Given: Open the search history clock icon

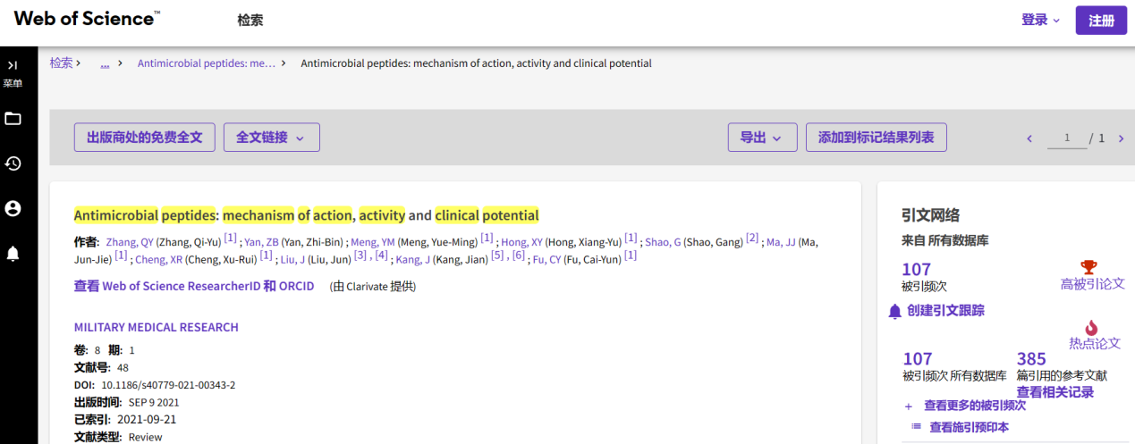Looking at the screenshot, I should point(13,163).
